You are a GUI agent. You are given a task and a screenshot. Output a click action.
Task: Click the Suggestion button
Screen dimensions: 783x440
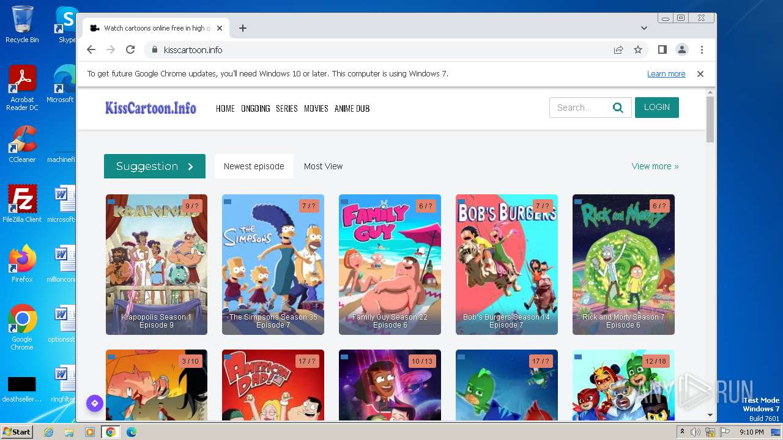pyautogui.click(x=155, y=166)
